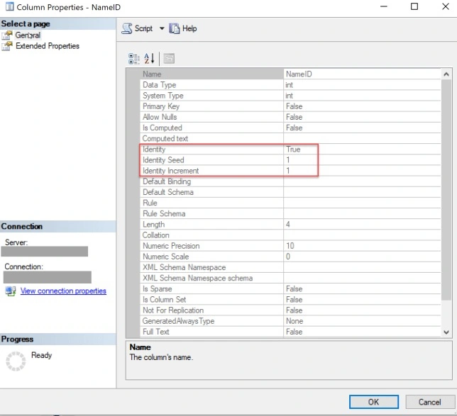Select the Collation property row

[x=290, y=235]
